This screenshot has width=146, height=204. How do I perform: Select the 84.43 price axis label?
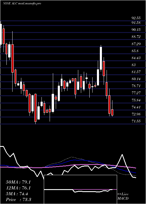click(x=136, y=58)
